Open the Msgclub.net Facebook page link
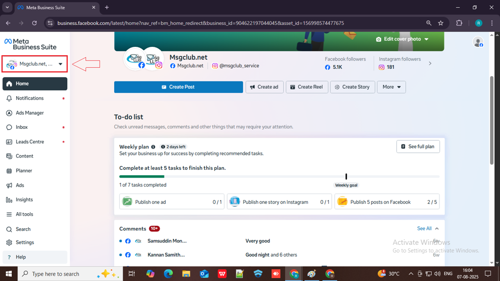500x281 pixels. click(x=187, y=66)
